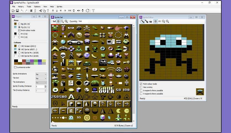Click the Copy icon in main toolbar
This screenshot has height=133, width=231.
[x=44, y=10]
